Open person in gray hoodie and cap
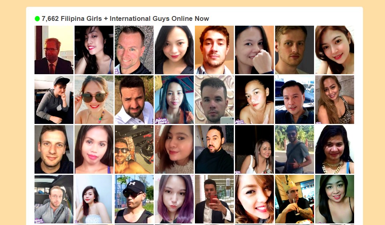The image size is (385, 225). [x=54, y=100]
